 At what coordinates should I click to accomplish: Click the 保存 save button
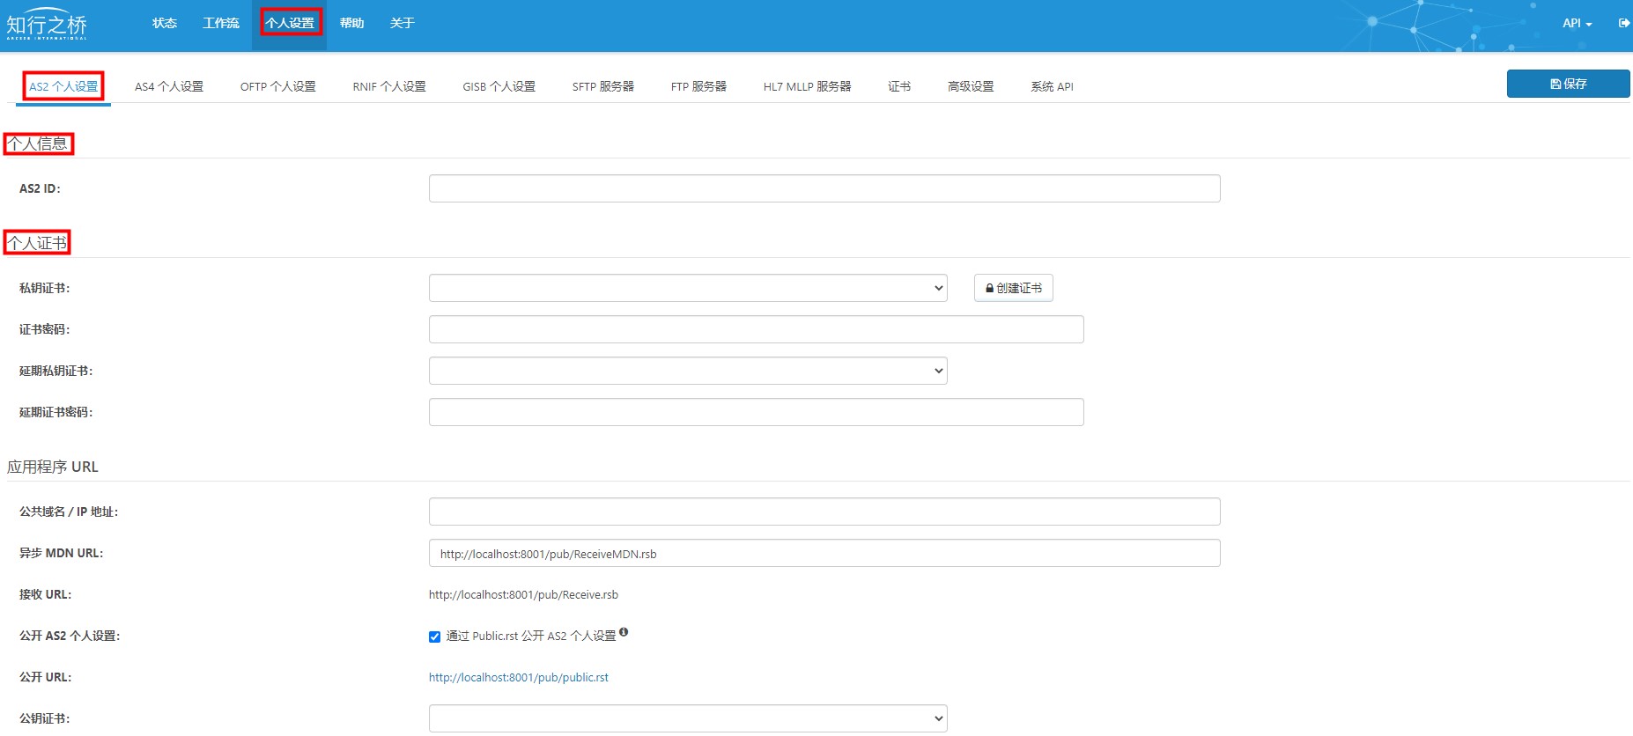1568,84
